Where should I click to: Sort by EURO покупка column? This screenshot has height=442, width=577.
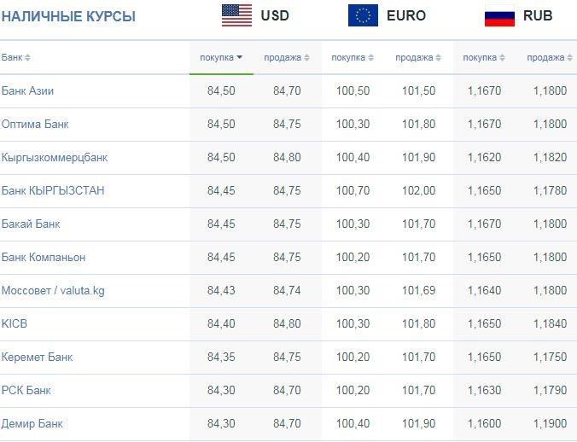pyautogui.click(x=353, y=58)
